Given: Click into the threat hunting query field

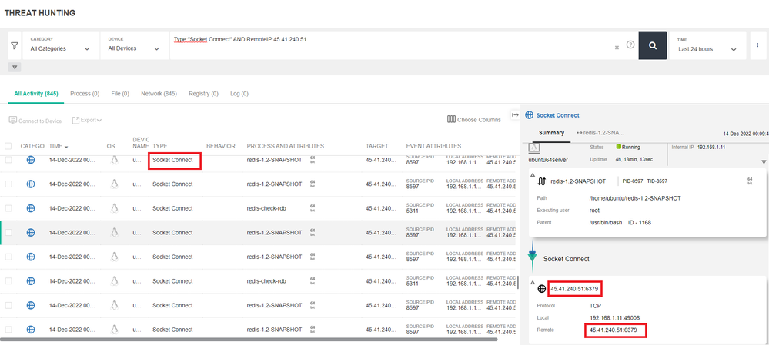Looking at the screenshot, I should click(385, 48).
